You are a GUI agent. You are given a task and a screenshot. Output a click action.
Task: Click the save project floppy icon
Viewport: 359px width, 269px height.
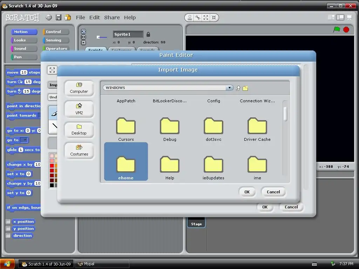59,18
